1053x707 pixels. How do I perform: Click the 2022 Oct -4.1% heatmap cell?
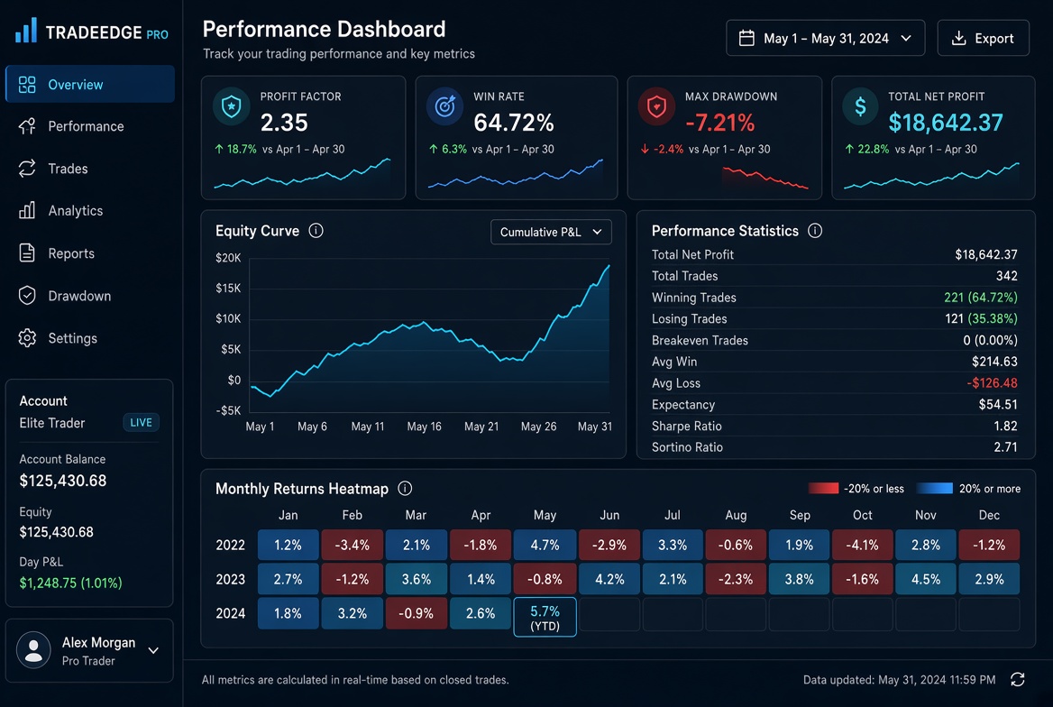point(862,545)
